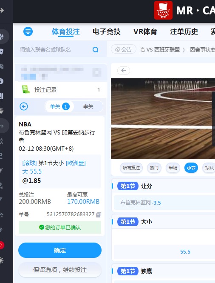The image size is (215, 283).
Task: Expand the sidebar with the arrow icon
Action: tap(2, 10)
